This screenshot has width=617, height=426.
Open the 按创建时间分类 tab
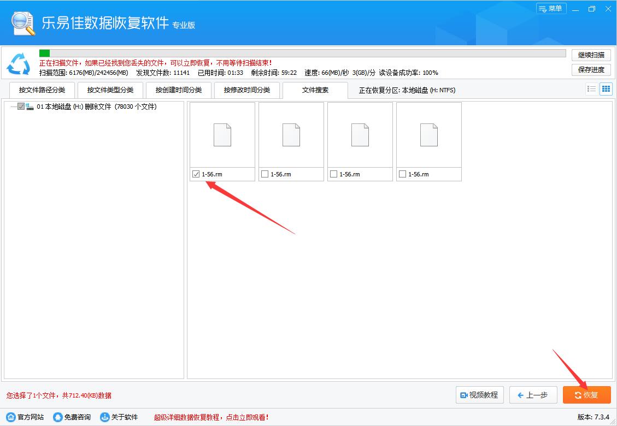pos(179,90)
